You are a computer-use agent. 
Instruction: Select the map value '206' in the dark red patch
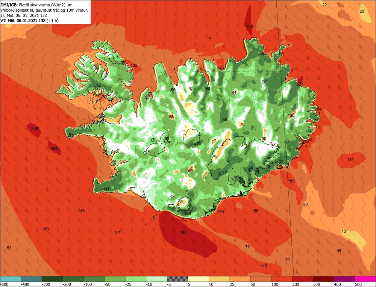54,149
